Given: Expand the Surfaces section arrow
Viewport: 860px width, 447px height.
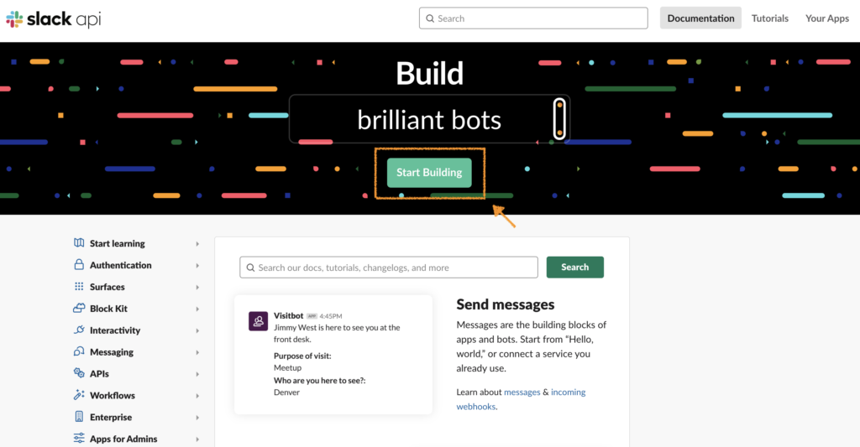Looking at the screenshot, I should point(197,287).
